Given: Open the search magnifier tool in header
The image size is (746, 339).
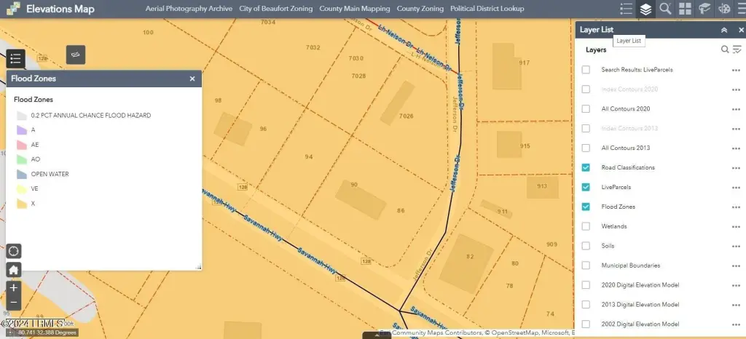Looking at the screenshot, I should pyautogui.click(x=665, y=9).
